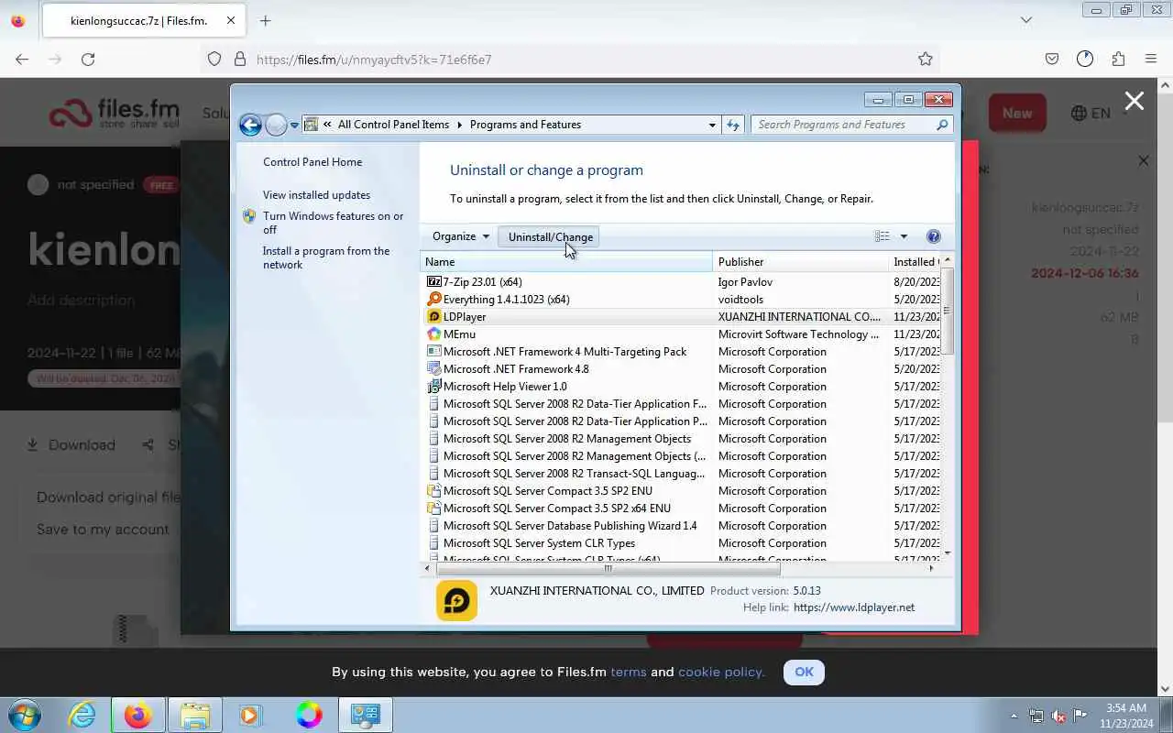Click the Firefox back arrow
This screenshot has height=733, width=1173.
[22, 59]
